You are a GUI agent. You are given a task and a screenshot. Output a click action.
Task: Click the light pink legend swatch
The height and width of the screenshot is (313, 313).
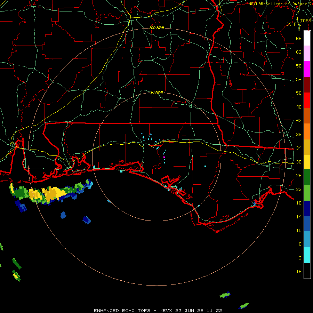point(307,54)
